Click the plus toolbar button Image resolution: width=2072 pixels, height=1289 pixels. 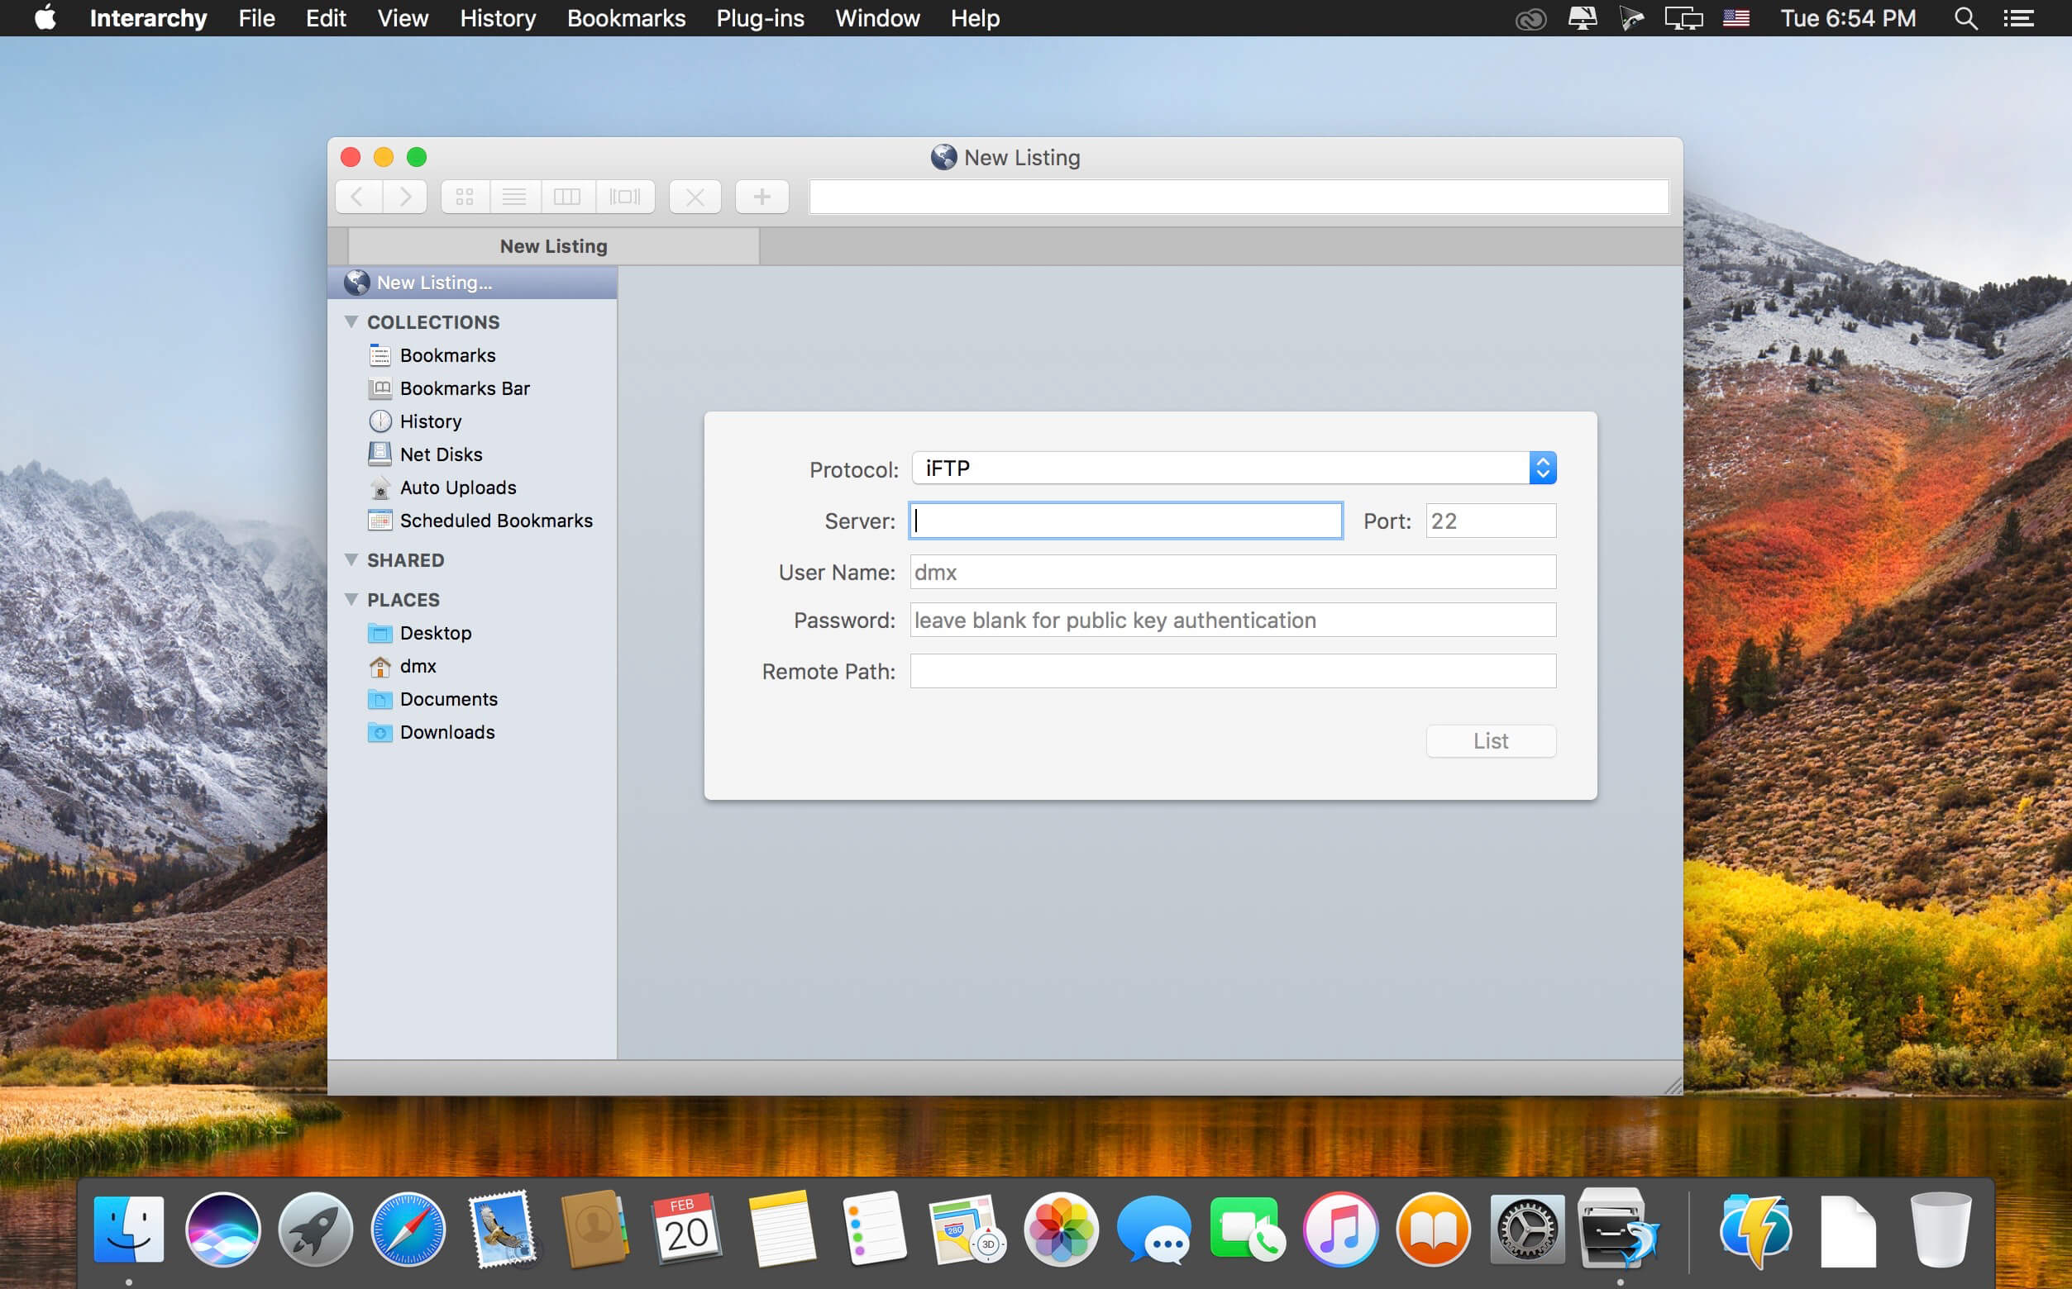point(761,197)
